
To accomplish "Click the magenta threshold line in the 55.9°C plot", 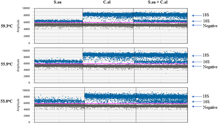I will pyautogui.click(x=111, y=64).
